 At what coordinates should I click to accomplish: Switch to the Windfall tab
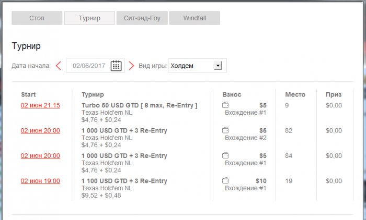coord(195,18)
